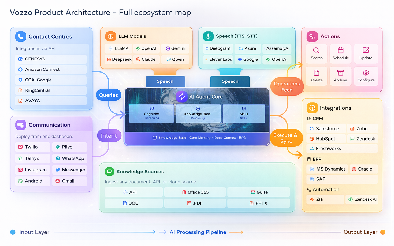Select the Azure speech provider

(x=248, y=48)
